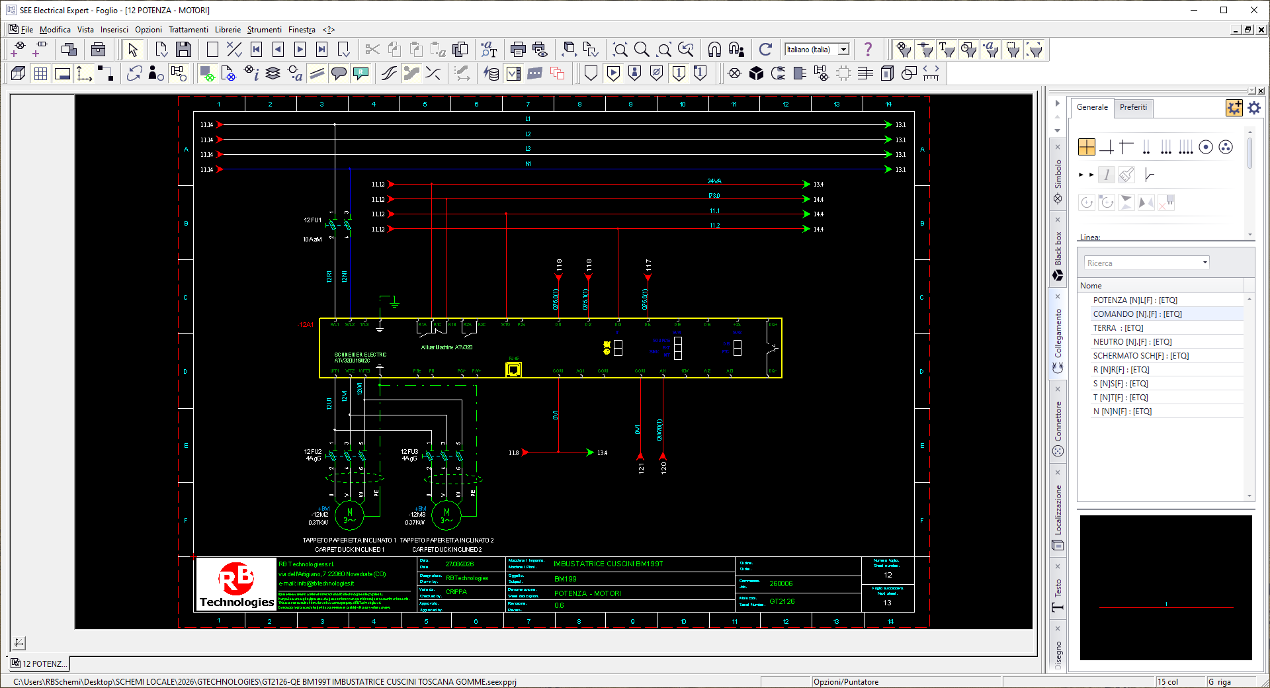Save the project with floppy disk icon
Screen dimensions: 1270x688
[184, 50]
